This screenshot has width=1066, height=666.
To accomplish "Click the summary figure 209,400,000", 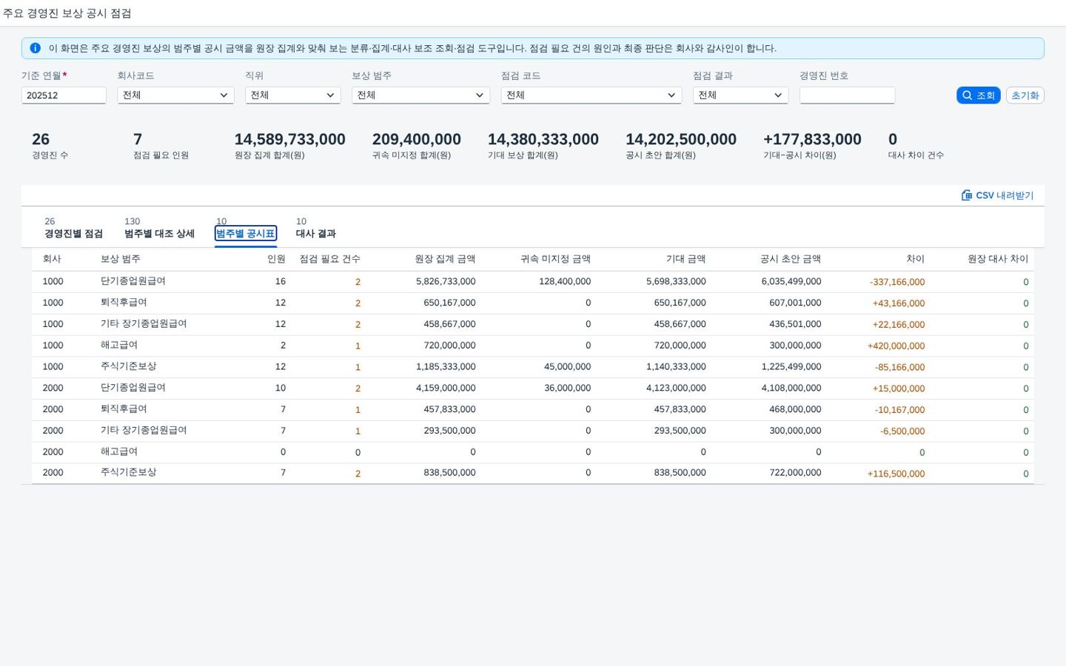I will (416, 139).
